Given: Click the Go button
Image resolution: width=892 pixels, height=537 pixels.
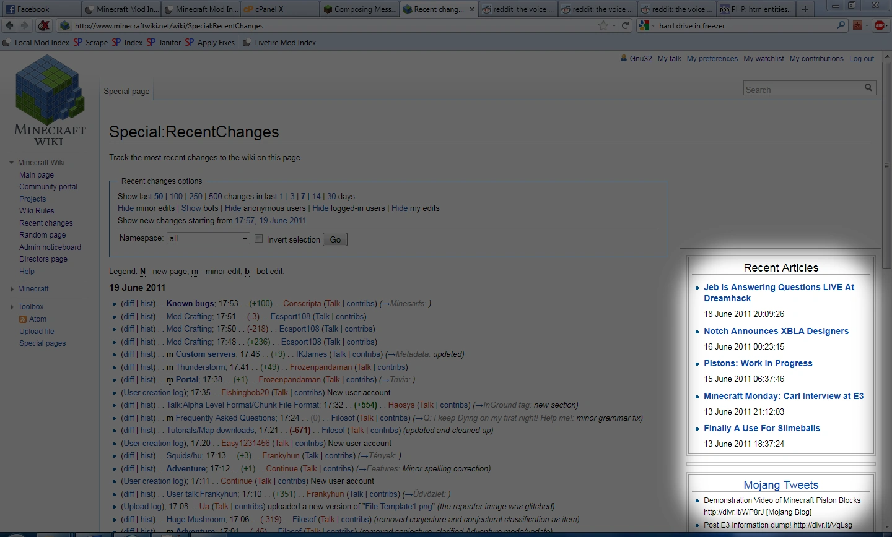Looking at the screenshot, I should click(335, 239).
